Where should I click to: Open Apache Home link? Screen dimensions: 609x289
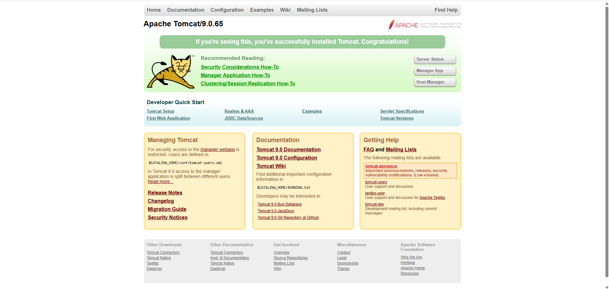[x=413, y=268]
